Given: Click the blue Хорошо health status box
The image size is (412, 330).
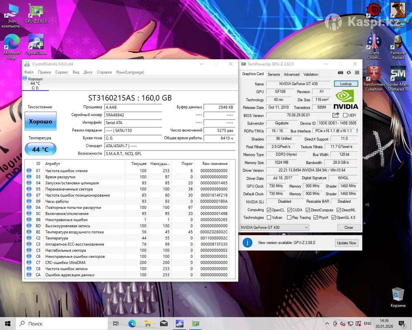Looking at the screenshot, I should [41, 121].
